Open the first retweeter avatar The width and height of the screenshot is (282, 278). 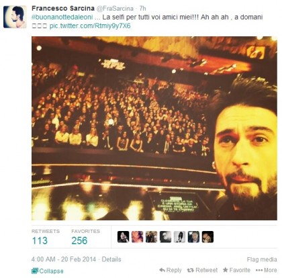click(x=123, y=237)
